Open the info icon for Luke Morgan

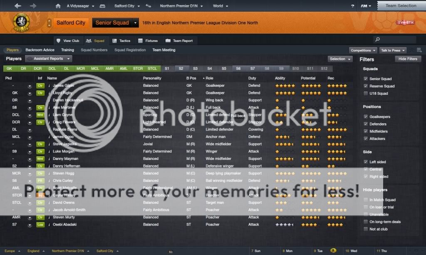[x=49, y=151]
